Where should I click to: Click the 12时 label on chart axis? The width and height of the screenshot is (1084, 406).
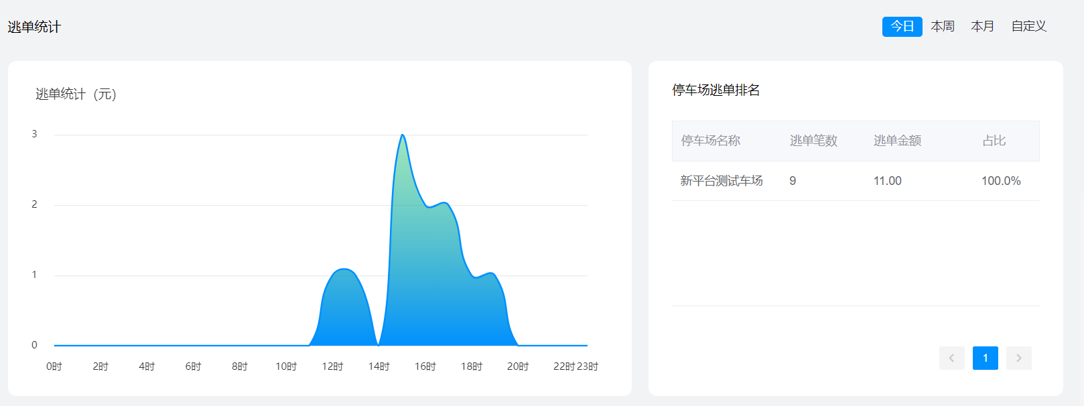click(x=332, y=366)
